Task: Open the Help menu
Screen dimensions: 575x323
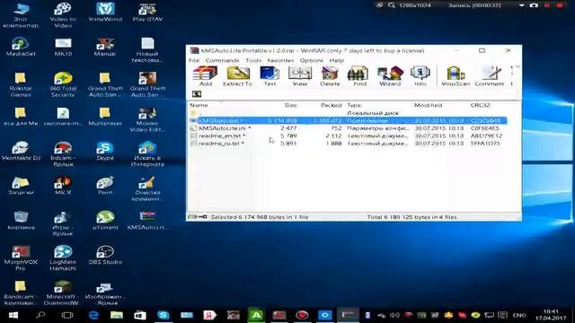Action: 336,60
